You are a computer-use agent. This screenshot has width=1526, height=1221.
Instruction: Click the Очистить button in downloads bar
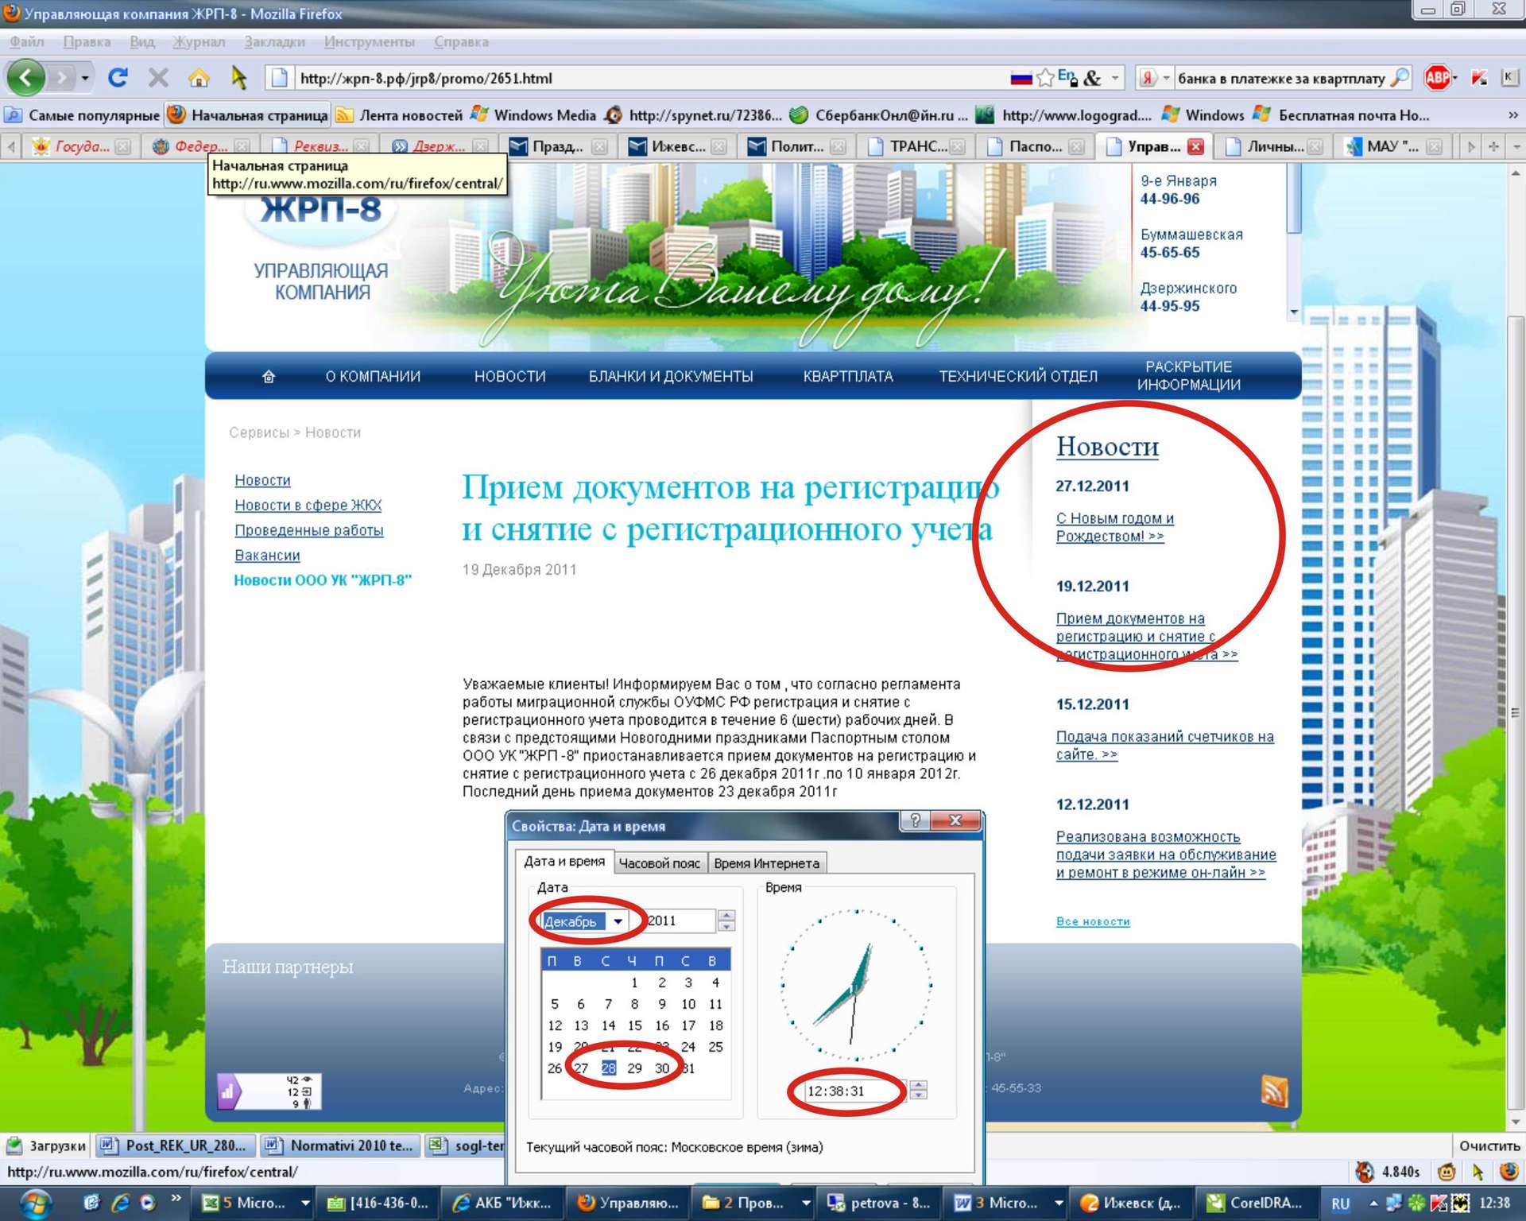1489,1145
